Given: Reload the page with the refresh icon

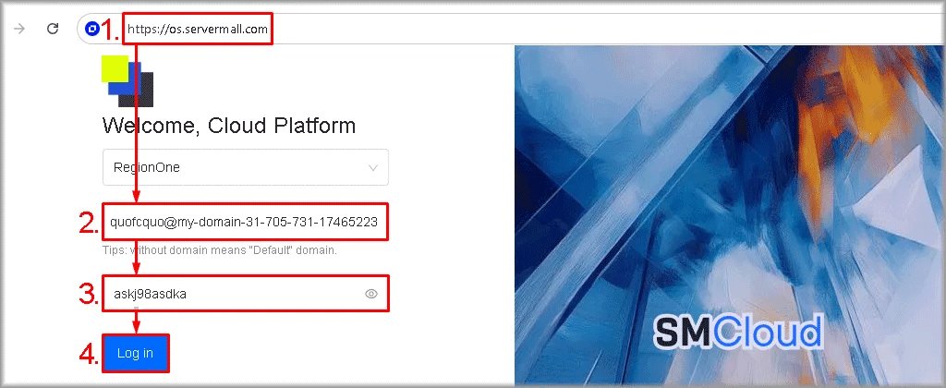Looking at the screenshot, I should click(54, 29).
